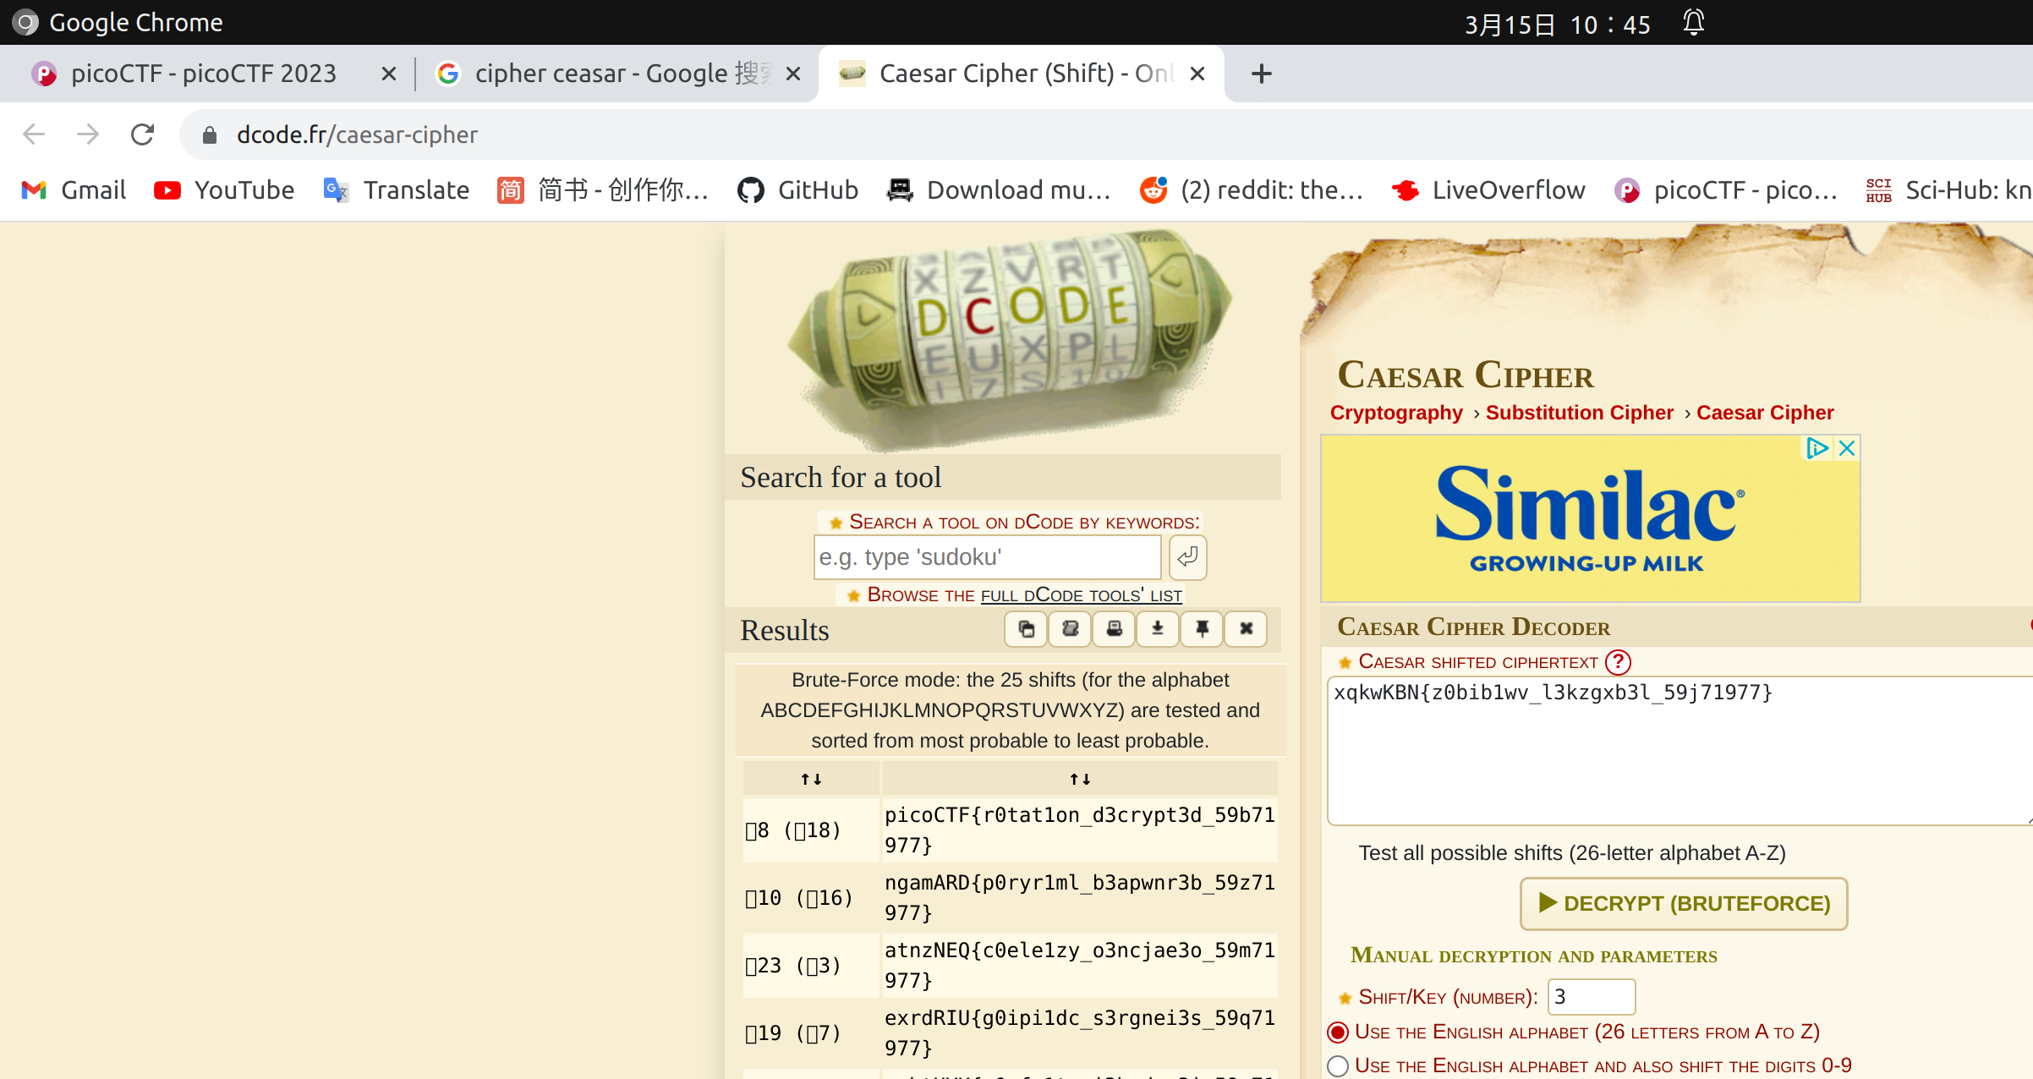View site security lock information
The height and width of the screenshot is (1079, 2033).
(210, 135)
